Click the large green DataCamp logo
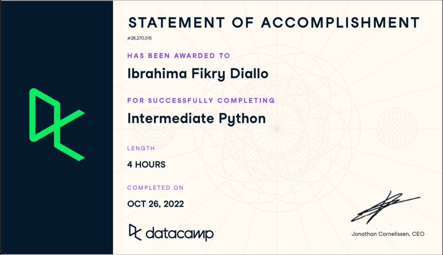Screen dimensions: 443x255 pyautogui.click(x=56, y=124)
